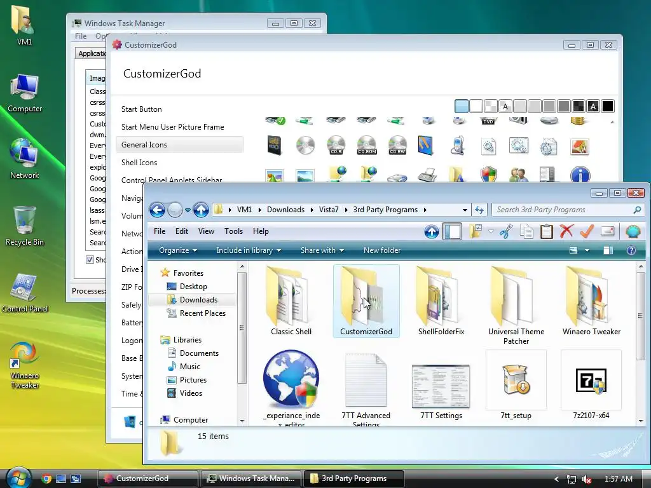Click the Paste clipboard icon in Explorer toolbar

tap(546, 231)
